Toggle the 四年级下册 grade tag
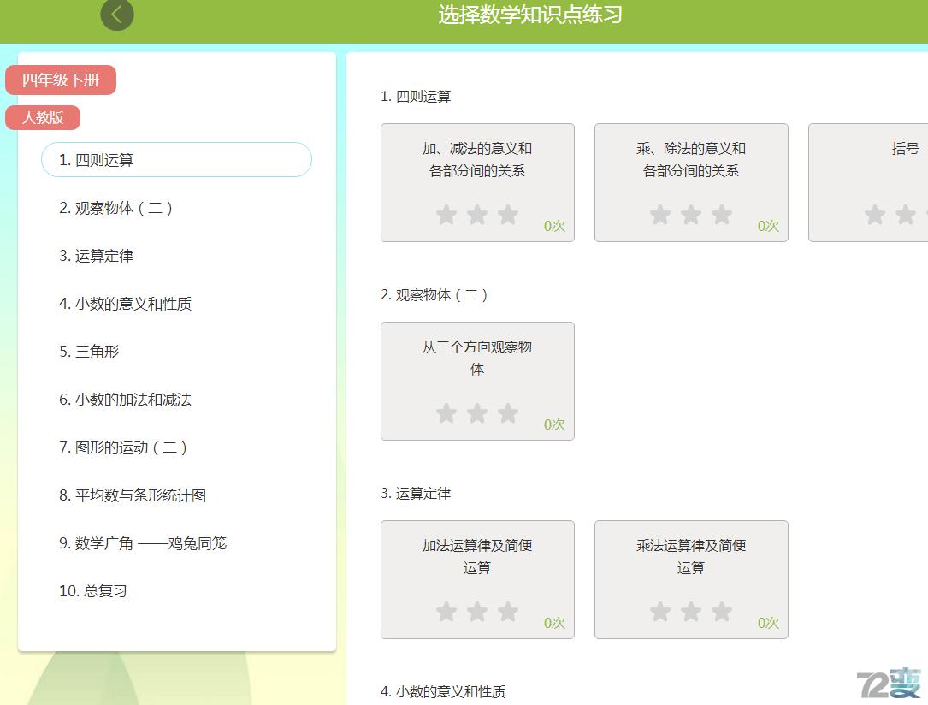Screen dimensions: 928x705 (61, 80)
